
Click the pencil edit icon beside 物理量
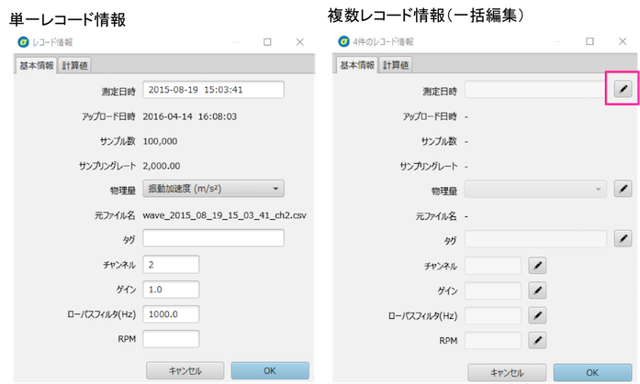click(x=622, y=190)
